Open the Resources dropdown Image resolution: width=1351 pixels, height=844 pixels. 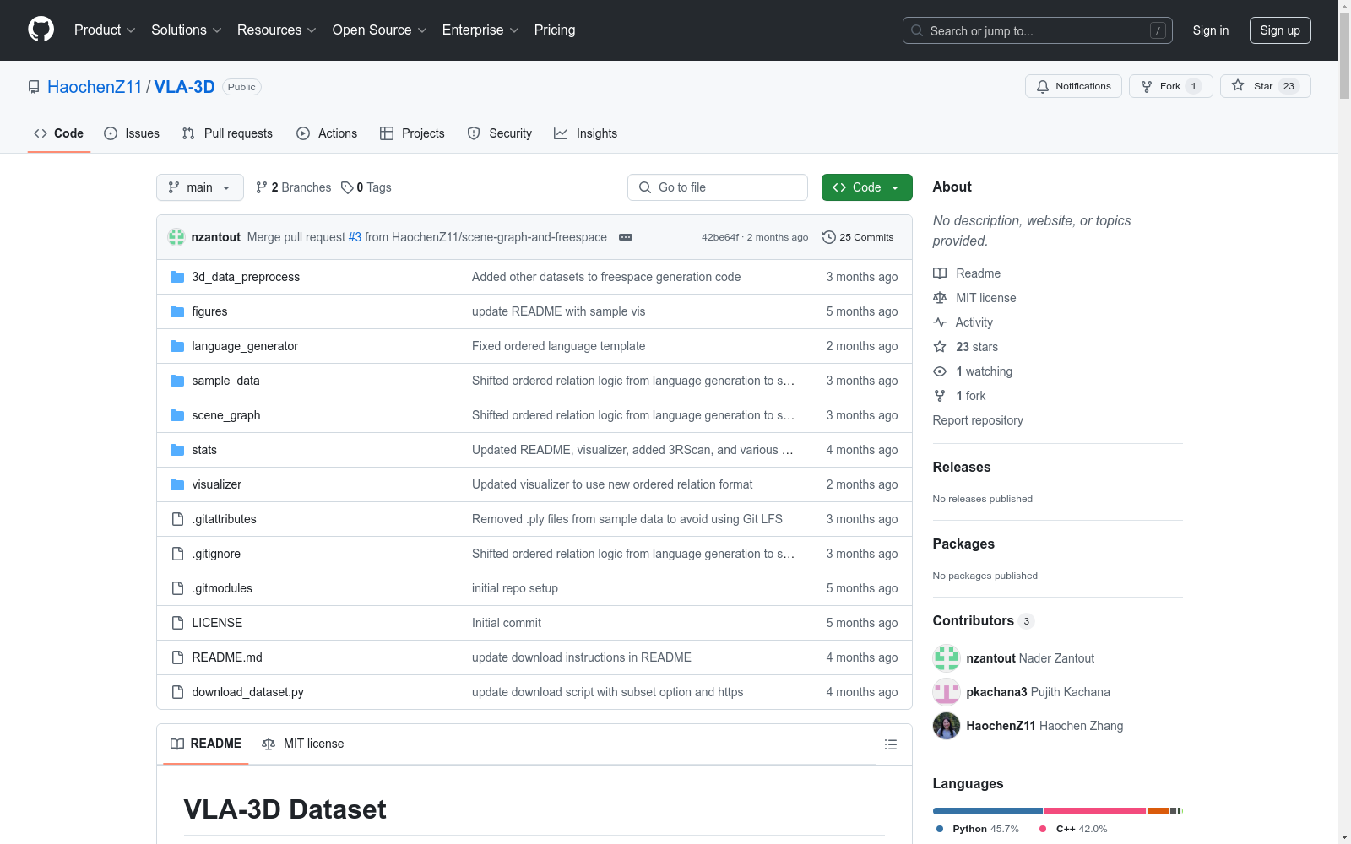point(277,30)
